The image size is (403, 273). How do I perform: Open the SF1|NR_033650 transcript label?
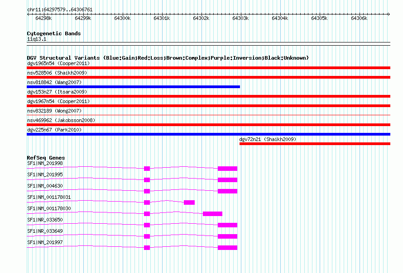(x=45, y=220)
